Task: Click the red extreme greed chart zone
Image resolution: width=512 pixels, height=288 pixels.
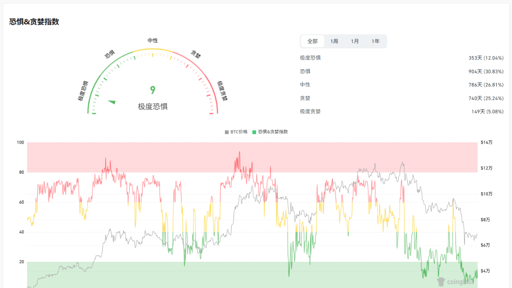Action: pos(252,157)
